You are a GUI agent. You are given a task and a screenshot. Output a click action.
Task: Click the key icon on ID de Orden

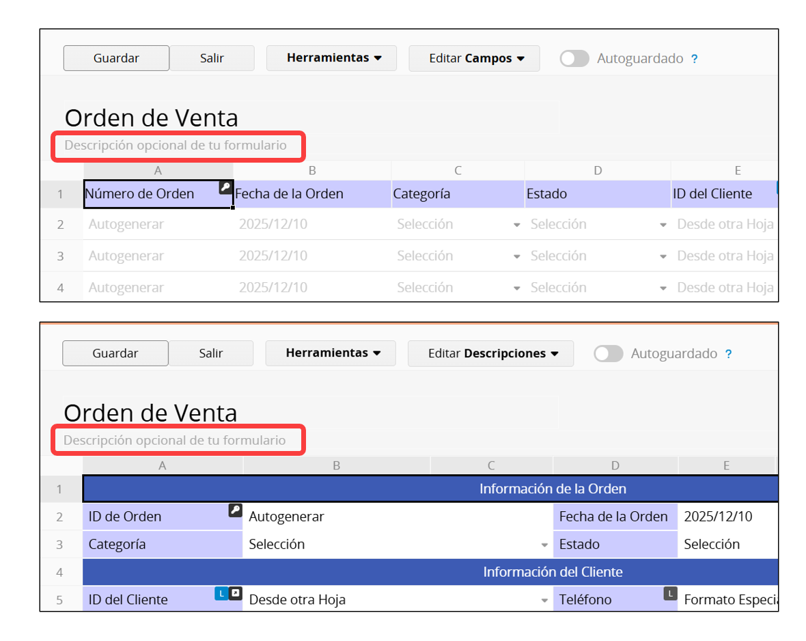tap(235, 510)
